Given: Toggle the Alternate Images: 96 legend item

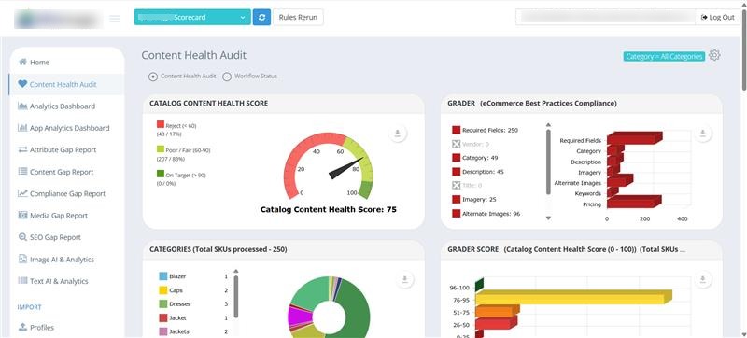Looking at the screenshot, I should pos(486,214).
